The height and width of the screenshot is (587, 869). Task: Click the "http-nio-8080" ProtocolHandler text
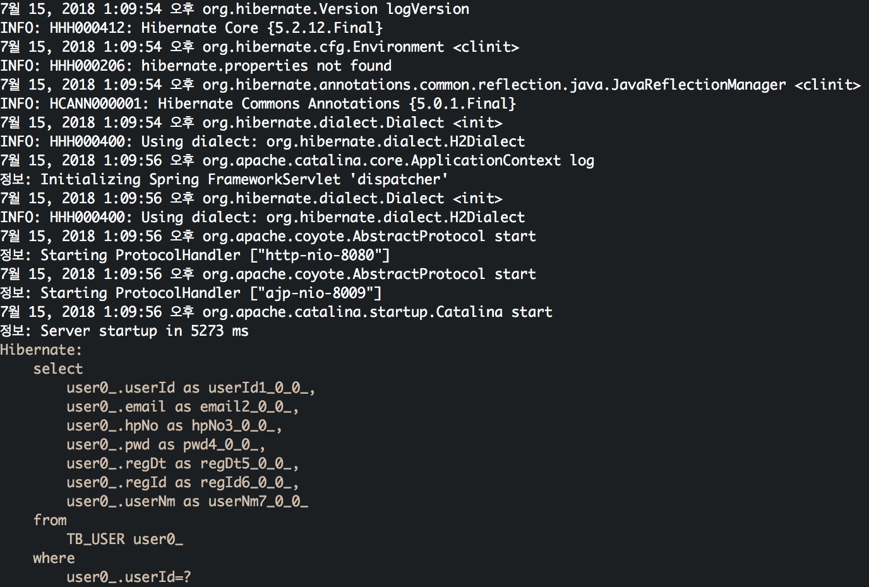tap(320, 256)
